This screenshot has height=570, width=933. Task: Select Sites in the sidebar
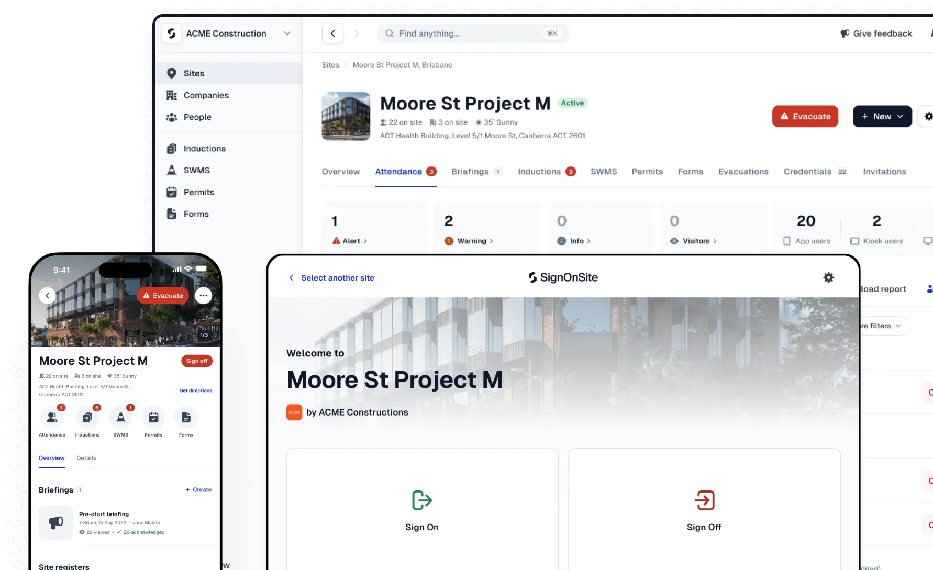click(194, 73)
